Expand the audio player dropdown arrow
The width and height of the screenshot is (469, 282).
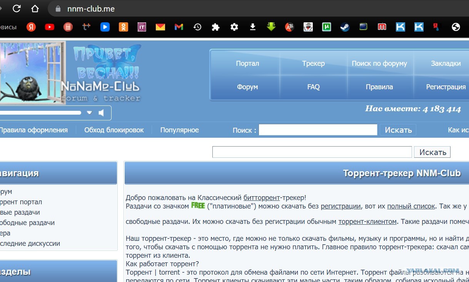(90, 113)
